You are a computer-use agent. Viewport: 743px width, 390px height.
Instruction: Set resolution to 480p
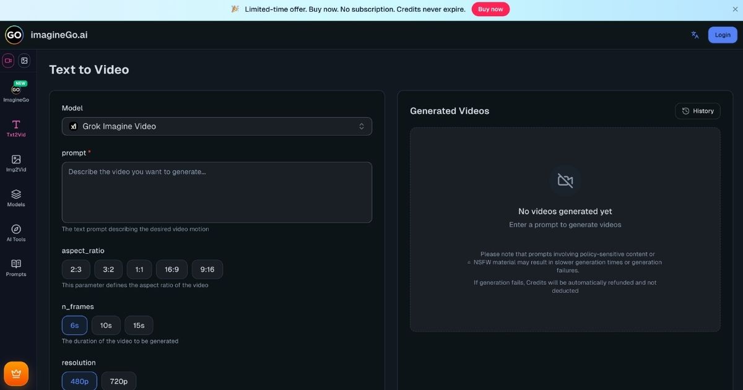(x=79, y=381)
